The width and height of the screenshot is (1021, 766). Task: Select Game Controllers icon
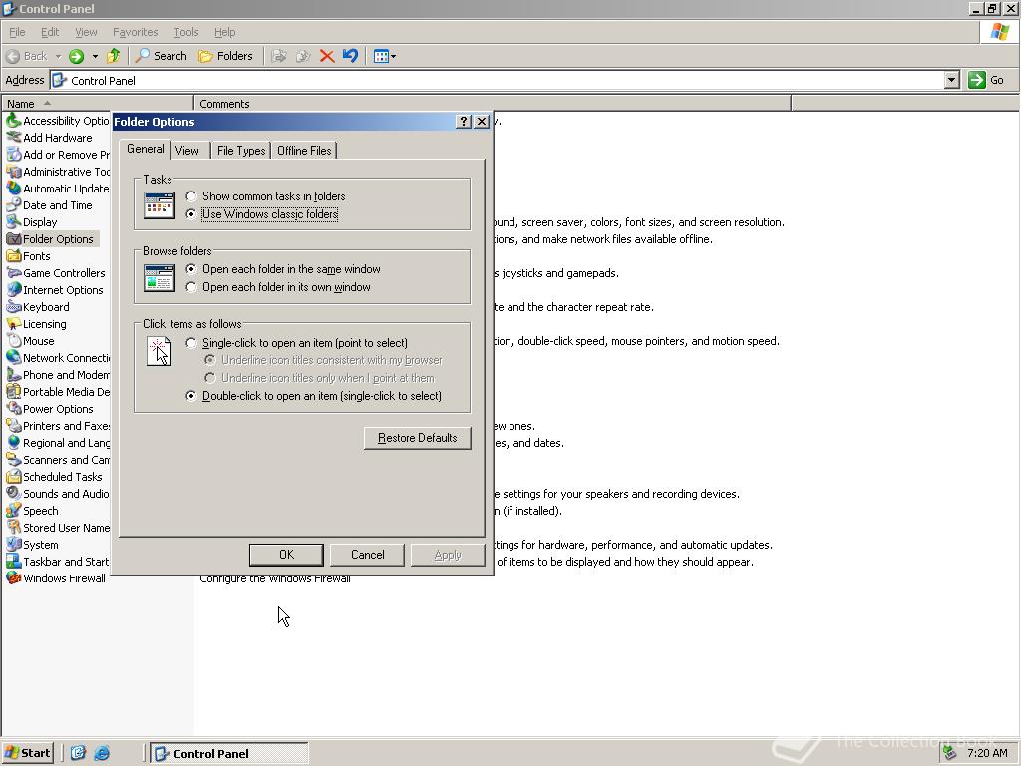tap(14, 273)
